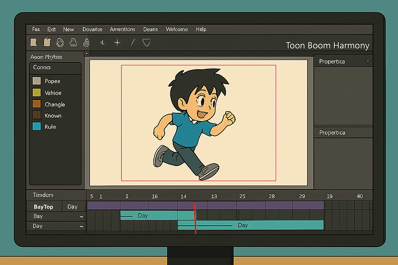Activate the star-shaped tool icon
The width and height of the screenshot is (398, 265).
[x=117, y=42]
